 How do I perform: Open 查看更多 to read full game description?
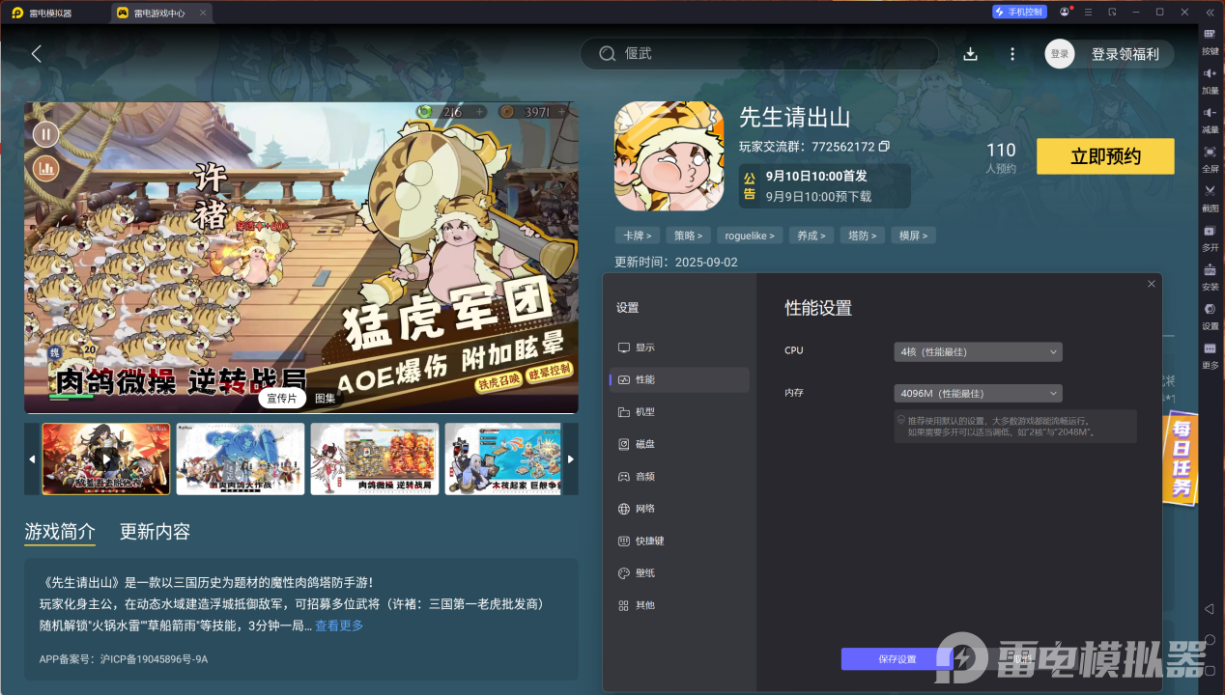point(338,625)
